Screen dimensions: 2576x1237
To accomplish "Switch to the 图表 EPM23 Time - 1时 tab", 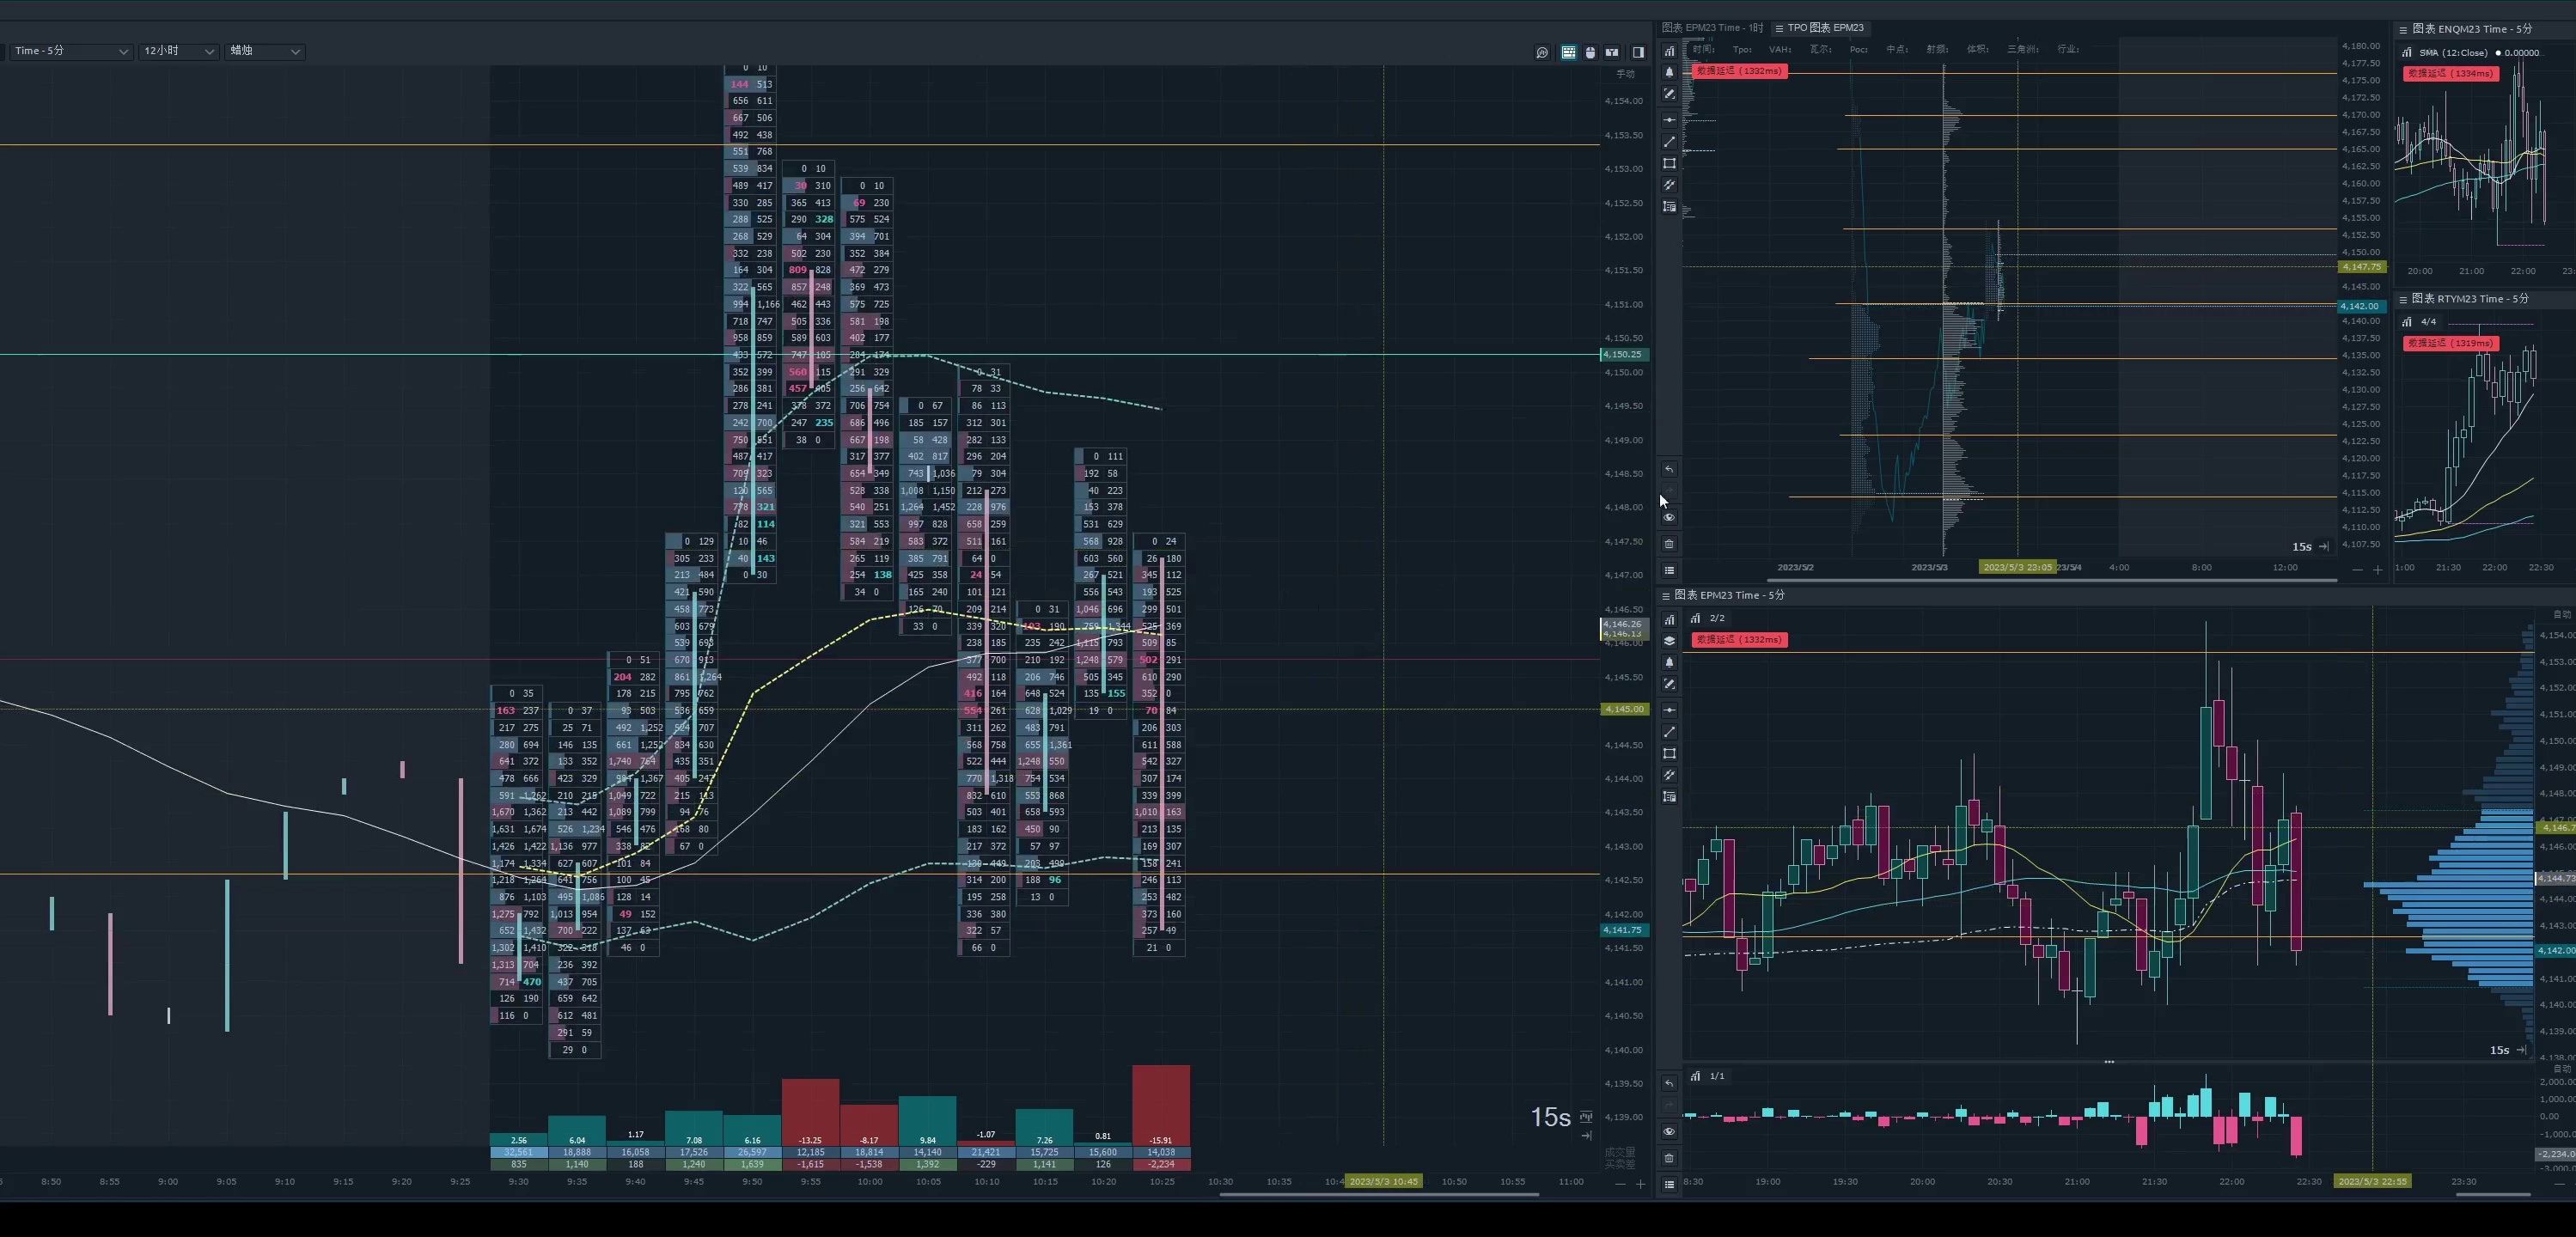I will click(x=1712, y=28).
